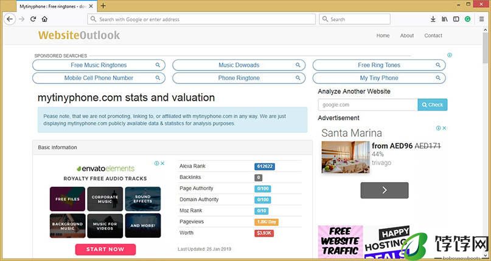Click Alexa Rank value 612622
This screenshot has width=491, height=261.
[x=265, y=166]
